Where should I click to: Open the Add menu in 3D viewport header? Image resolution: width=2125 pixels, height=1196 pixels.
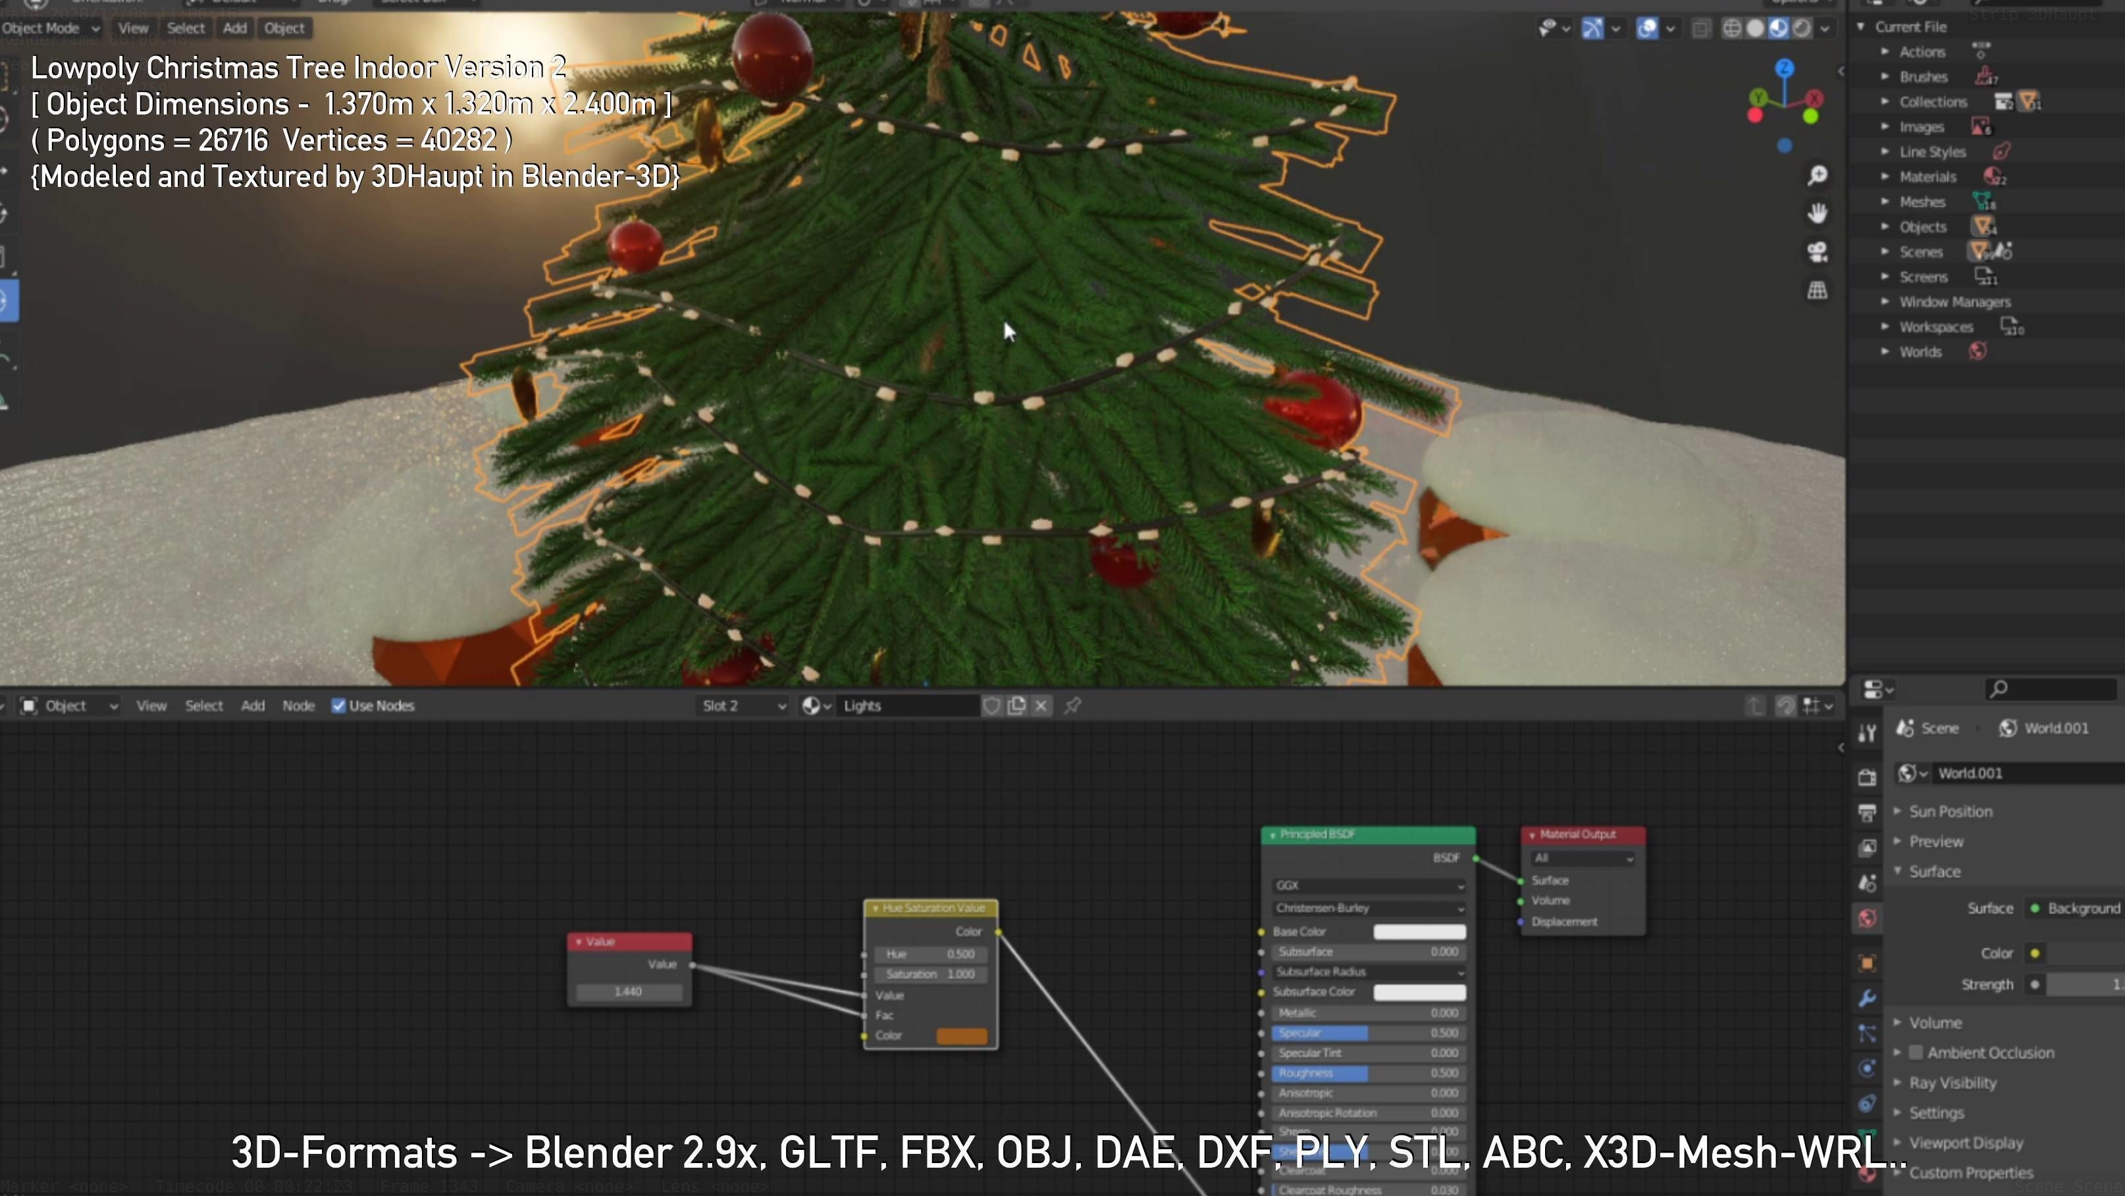234,29
